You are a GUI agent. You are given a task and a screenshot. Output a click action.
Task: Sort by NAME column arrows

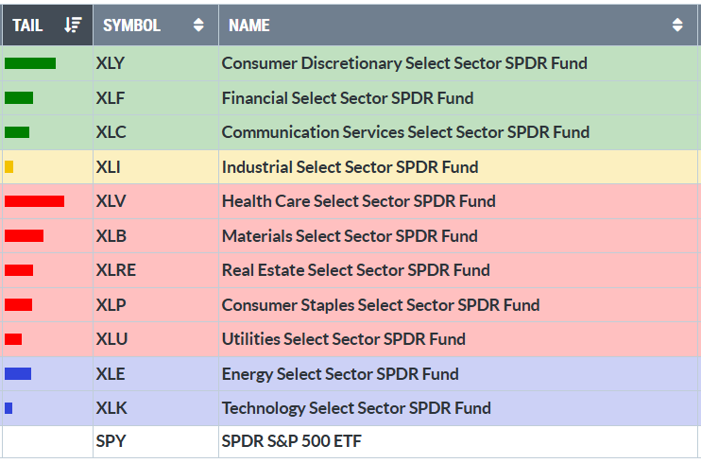pyautogui.click(x=677, y=26)
